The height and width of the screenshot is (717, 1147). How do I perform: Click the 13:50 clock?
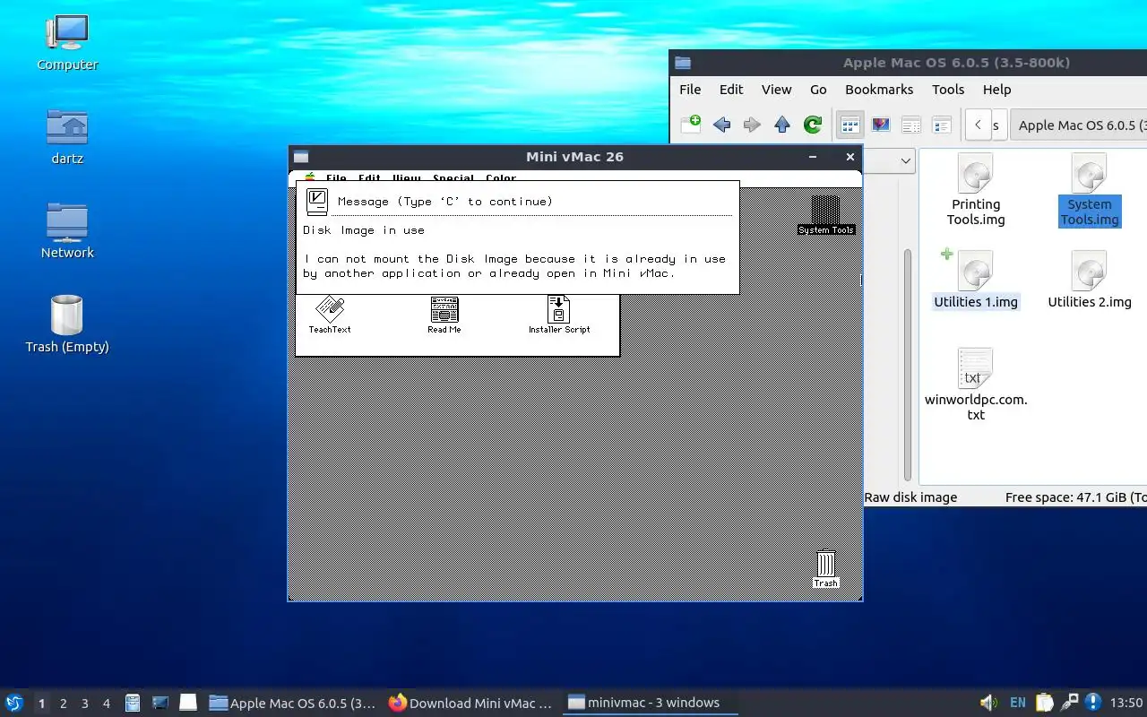(x=1126, y=703)
